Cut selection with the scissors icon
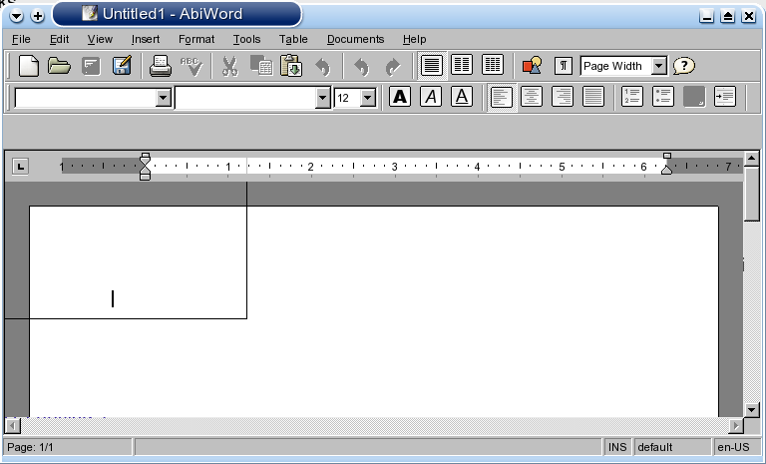766x464 pixels. pyautogui.click(x=229, y=66)
